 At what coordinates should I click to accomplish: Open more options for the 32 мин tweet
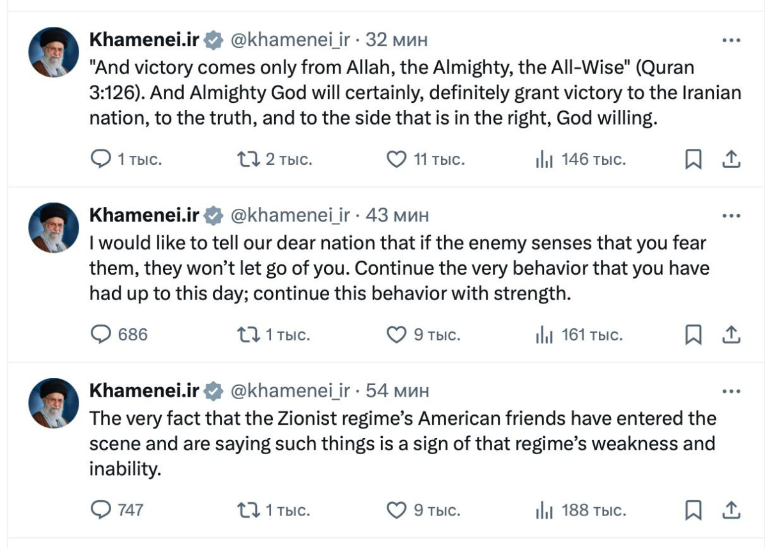pos(731,40)
